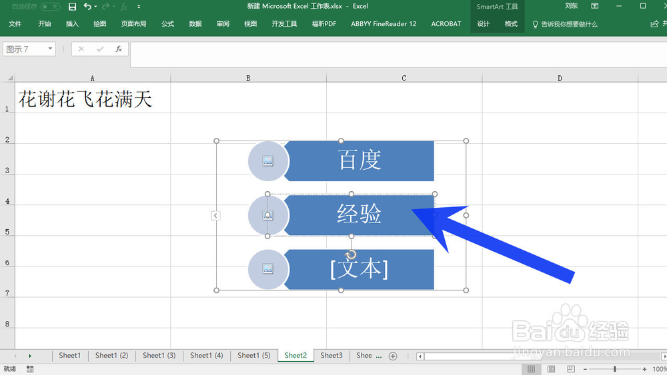The image size is (667, 375).
Task: Click the ribbon display options icon
Action: (595, 6)
